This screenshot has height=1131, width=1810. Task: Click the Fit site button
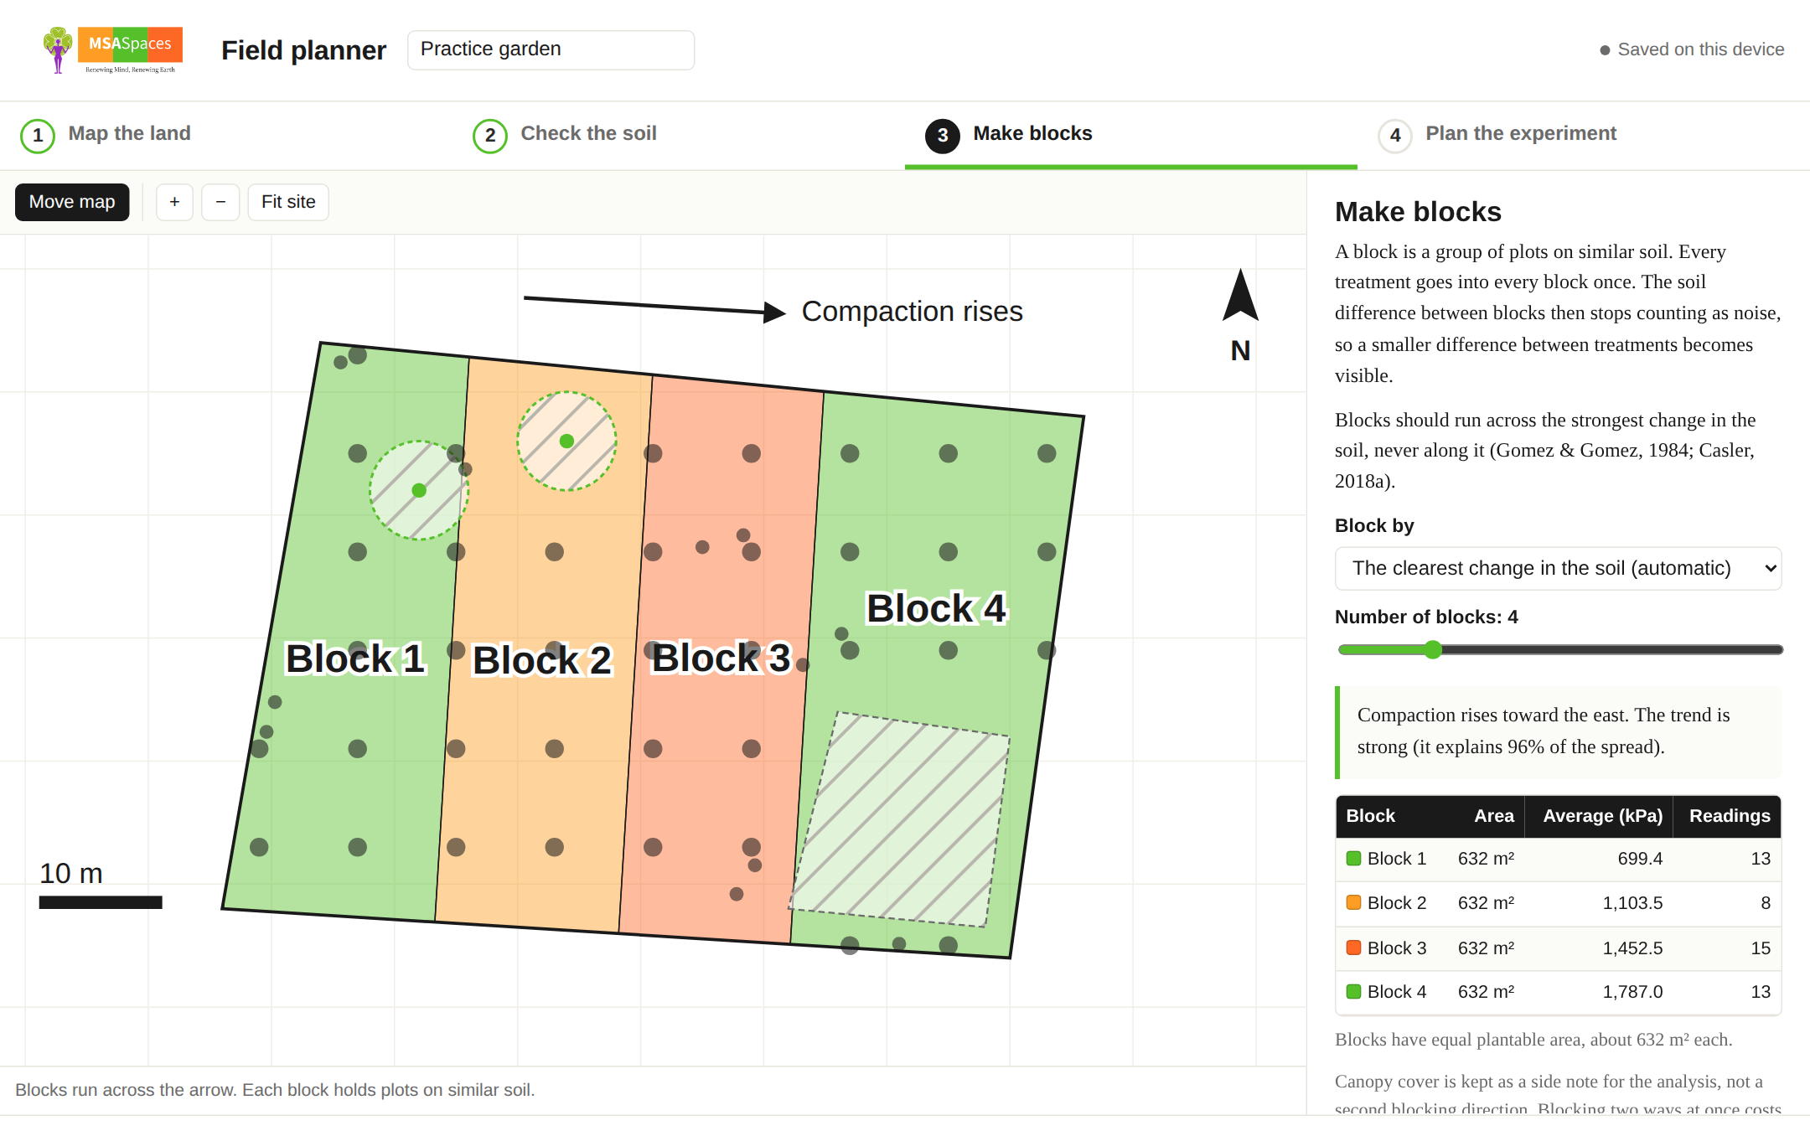click(288, 202)
